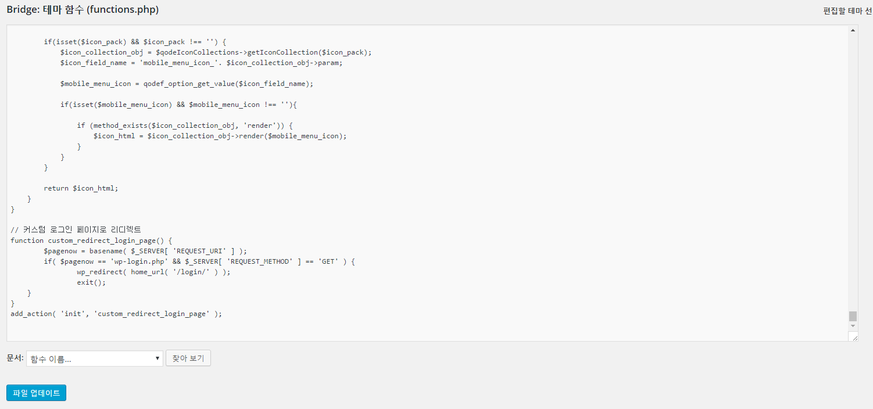
Task: Place cursor on exit(); line
Action: [x=91, y=282]
